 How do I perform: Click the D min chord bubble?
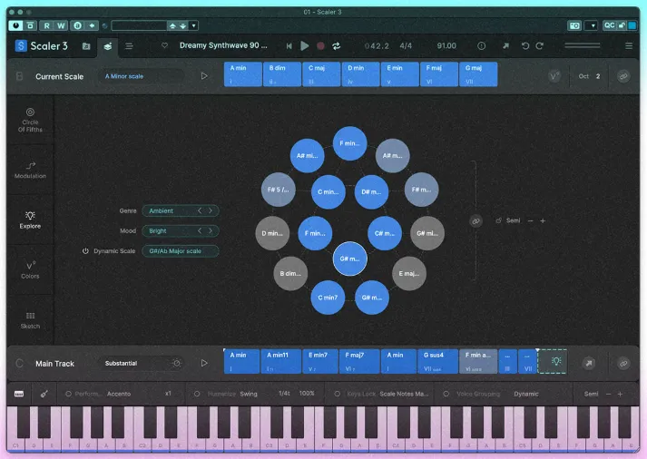pos(272,233)
